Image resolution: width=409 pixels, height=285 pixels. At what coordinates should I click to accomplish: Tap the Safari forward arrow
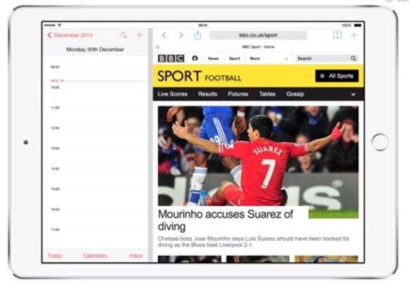[181, 35]
